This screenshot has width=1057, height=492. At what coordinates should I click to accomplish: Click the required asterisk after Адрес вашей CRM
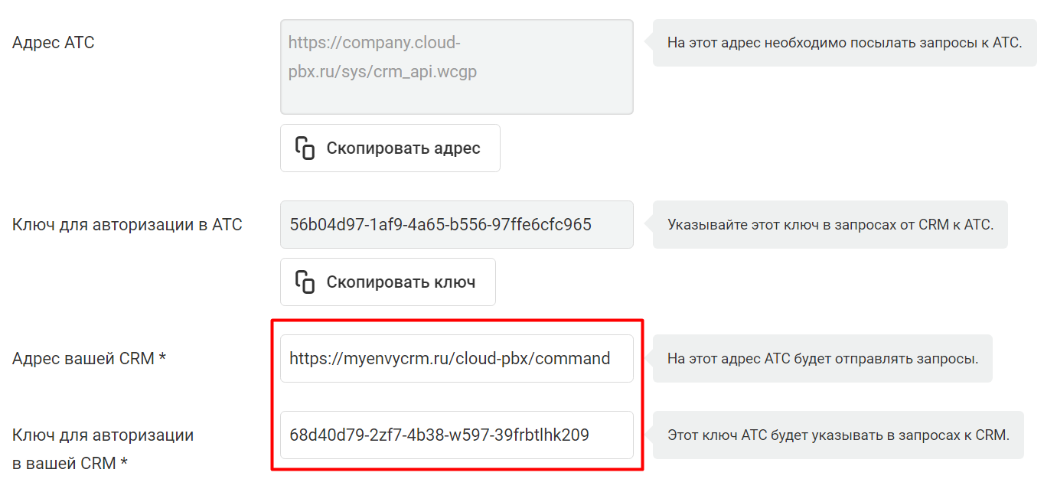[162, 357]
